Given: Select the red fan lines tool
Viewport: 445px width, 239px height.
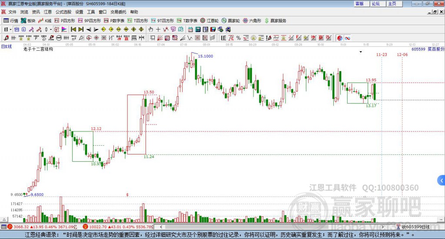Looking at the screenshot, I should pos(160,38).
